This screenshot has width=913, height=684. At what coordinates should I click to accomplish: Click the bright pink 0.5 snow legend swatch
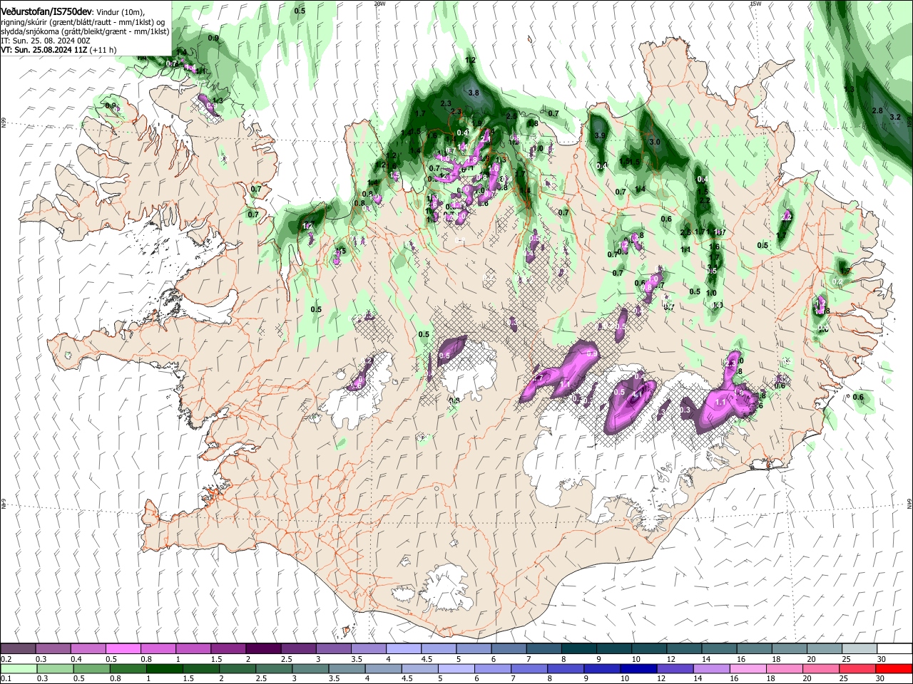[x=123, y=649]
